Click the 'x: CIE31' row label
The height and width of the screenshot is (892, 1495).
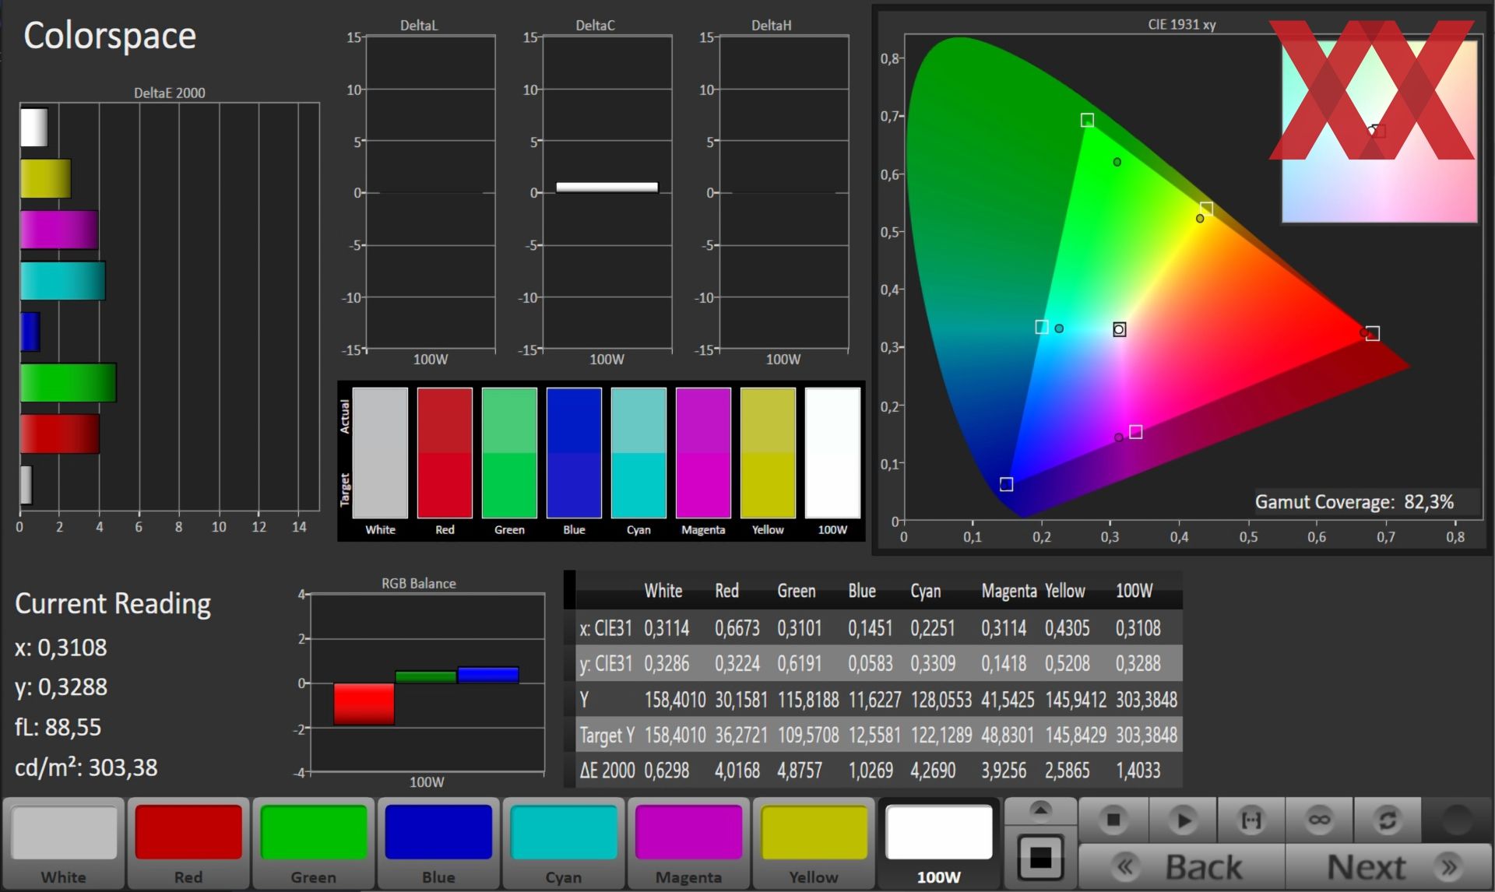[x=606, y=628]
